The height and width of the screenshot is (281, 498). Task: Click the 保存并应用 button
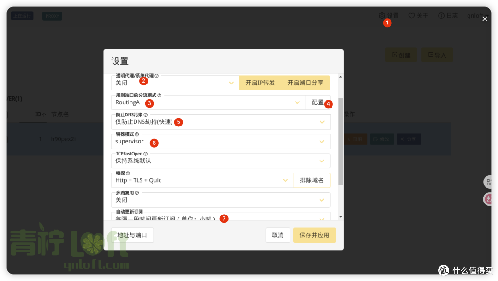pos(314,235)
